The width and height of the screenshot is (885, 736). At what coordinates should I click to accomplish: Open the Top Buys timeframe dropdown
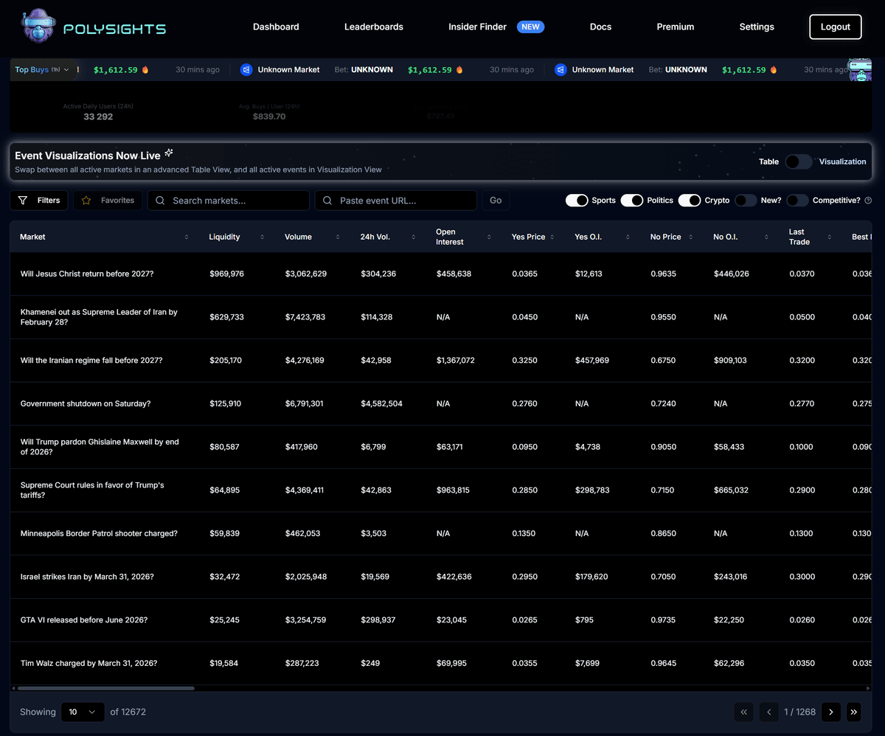[43, 70]
